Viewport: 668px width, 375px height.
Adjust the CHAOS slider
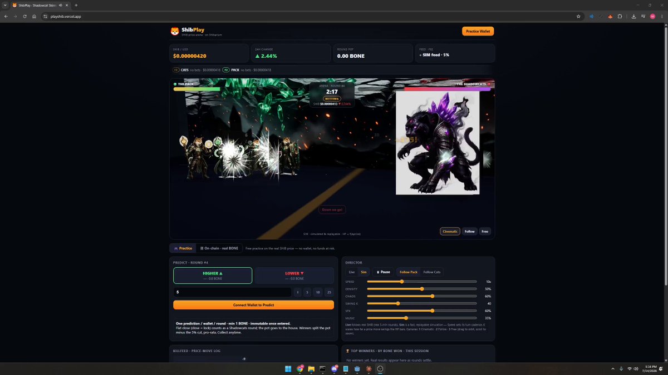[x=422, y=296]
